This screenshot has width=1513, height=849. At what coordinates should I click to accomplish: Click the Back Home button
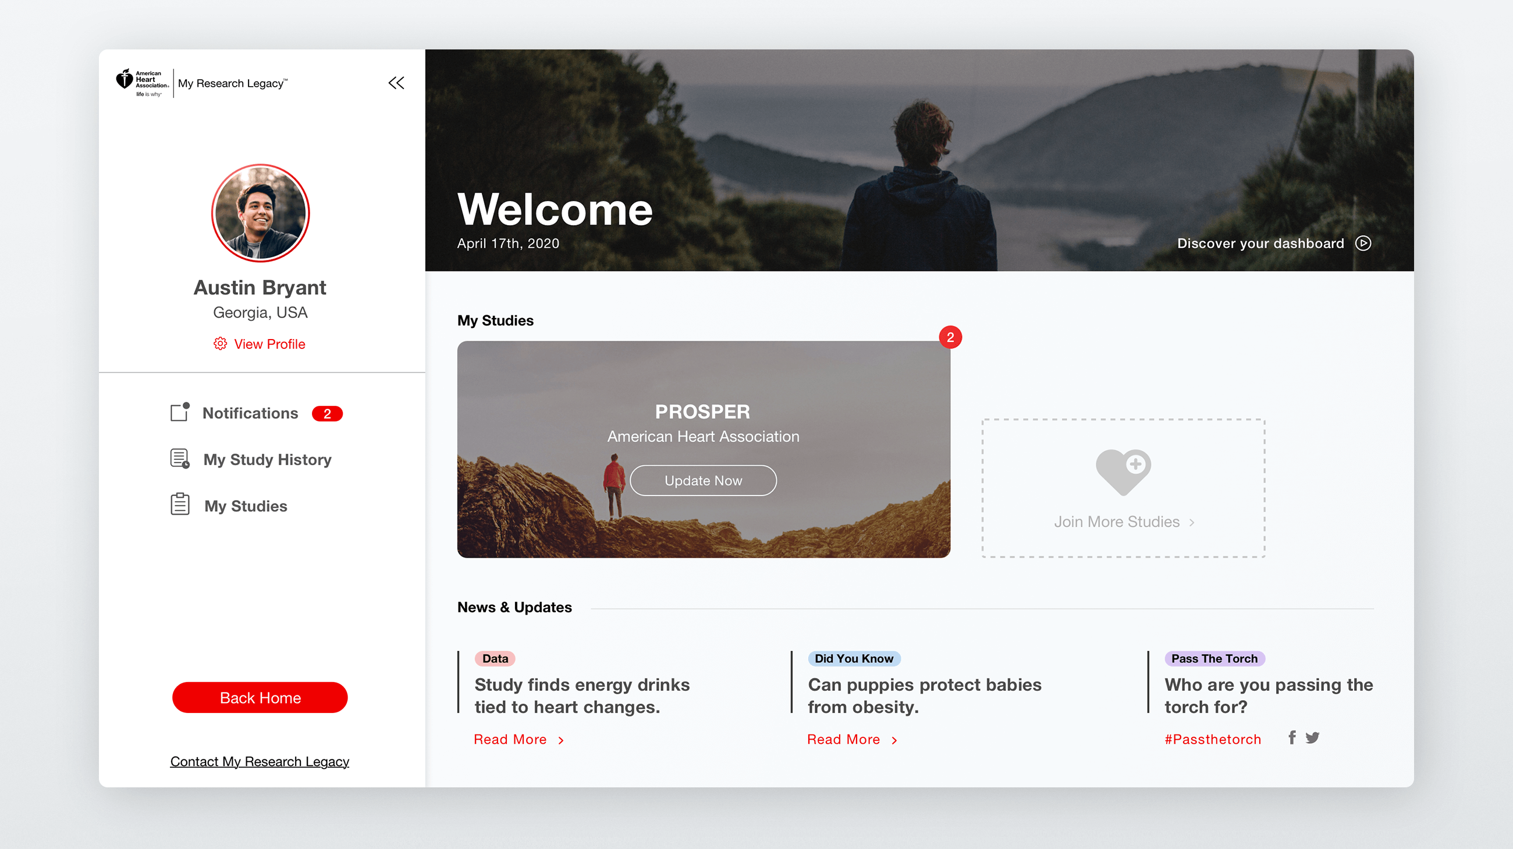point(260,697)
